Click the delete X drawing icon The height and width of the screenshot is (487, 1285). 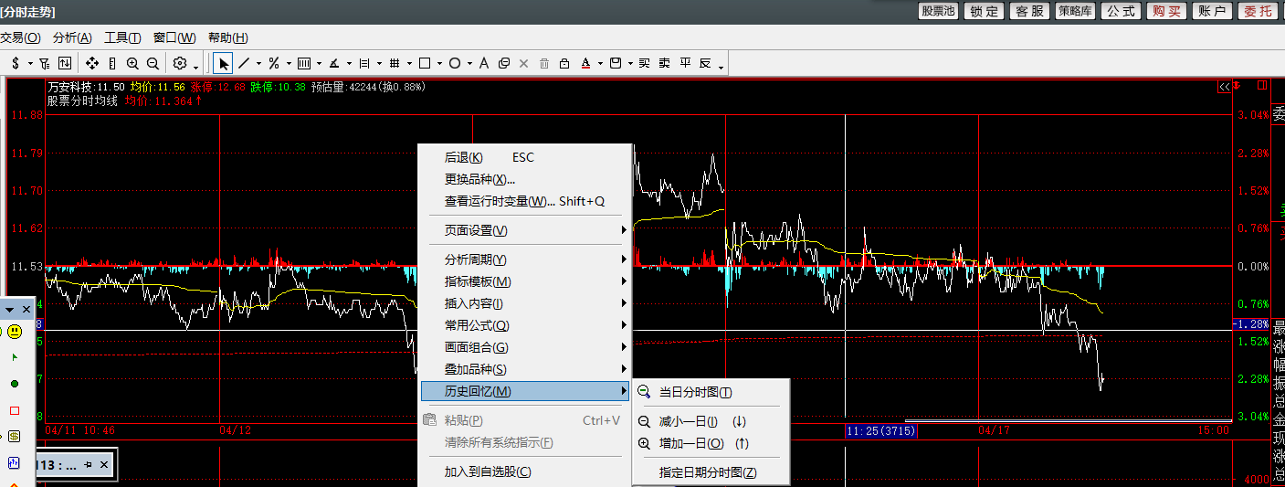523,63
